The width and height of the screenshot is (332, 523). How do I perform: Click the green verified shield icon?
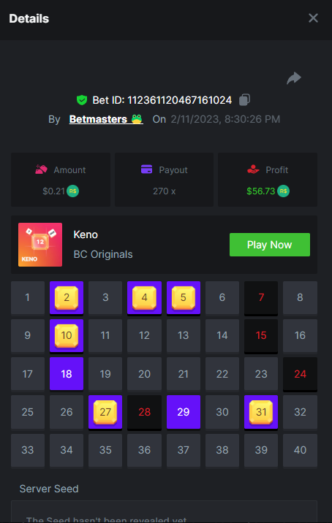82,100
